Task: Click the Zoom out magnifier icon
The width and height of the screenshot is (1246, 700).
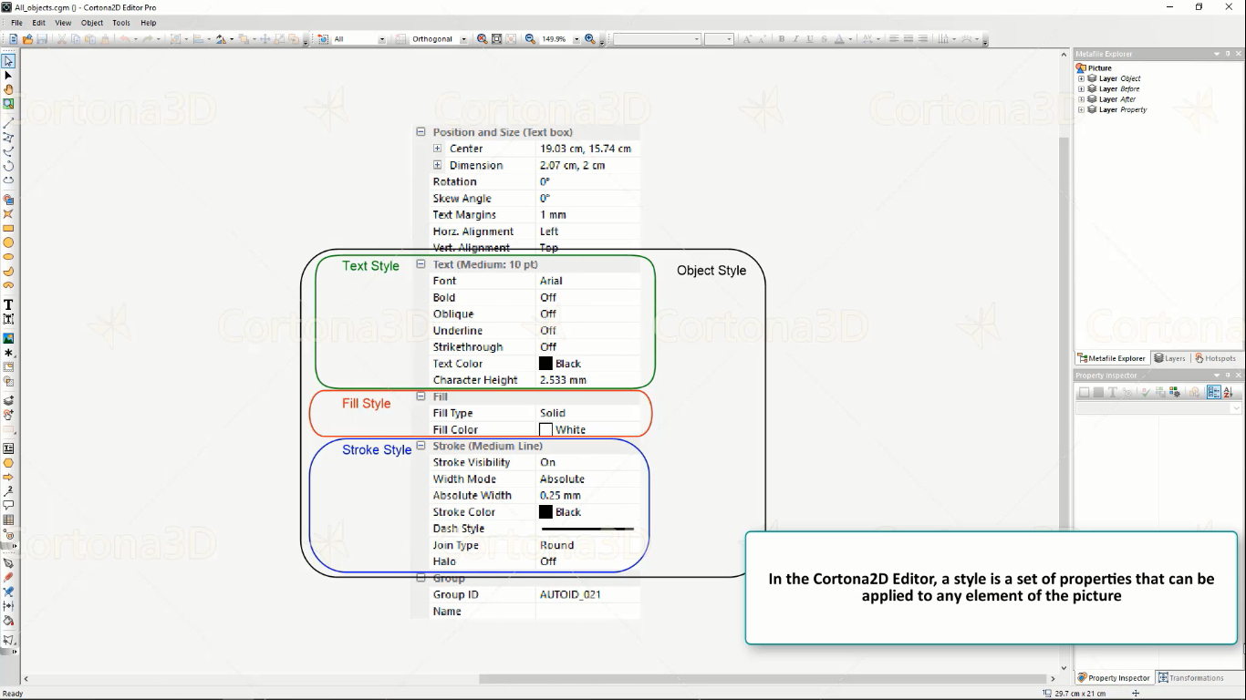Action: click(x=530, y=39)
